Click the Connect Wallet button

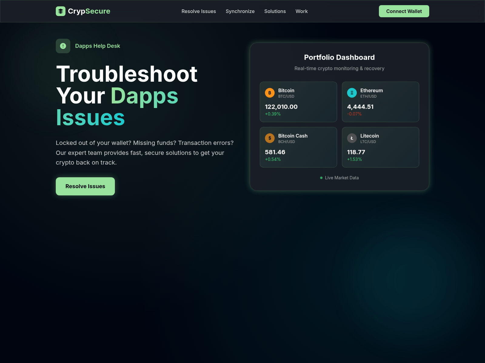404,11
